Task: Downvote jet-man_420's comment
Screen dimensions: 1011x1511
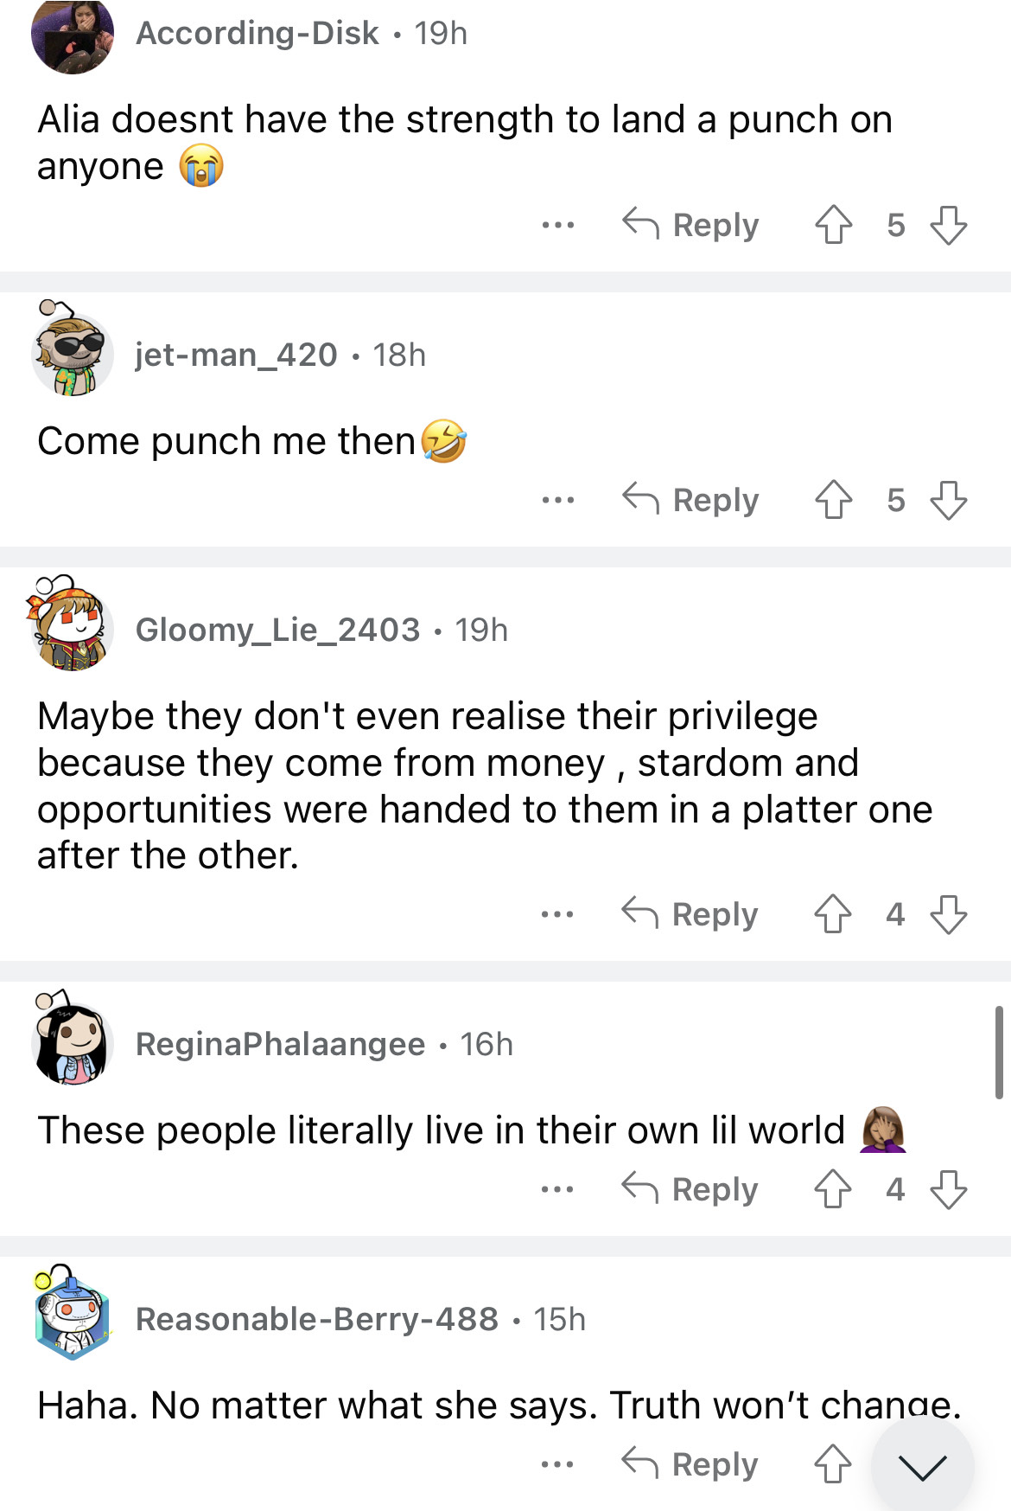Action: point(948,500)
